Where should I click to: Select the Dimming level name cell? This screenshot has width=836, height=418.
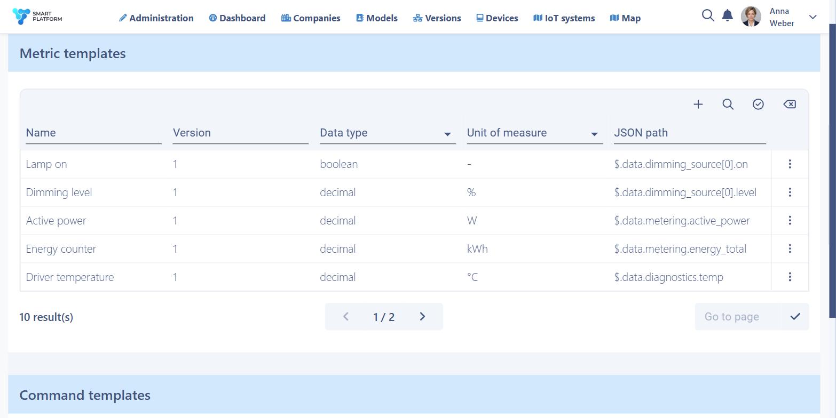(x=59, y=192)
